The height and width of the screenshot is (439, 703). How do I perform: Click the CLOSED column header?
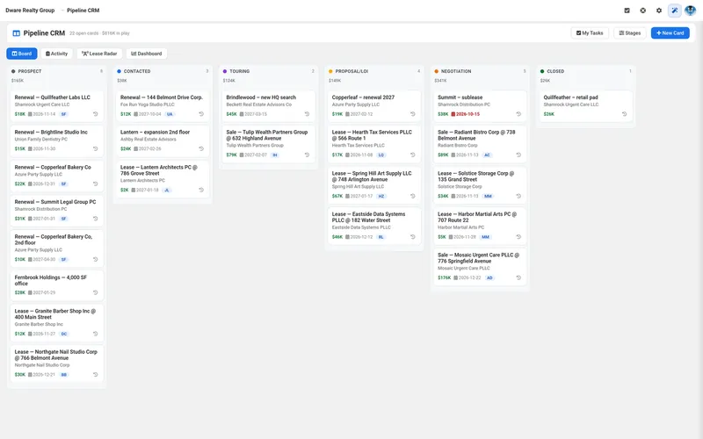[555, 71]
